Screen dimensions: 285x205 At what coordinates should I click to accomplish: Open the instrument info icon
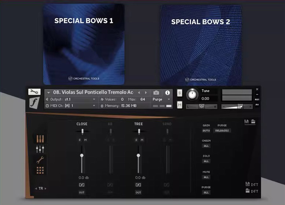click(x=168, y=93)
